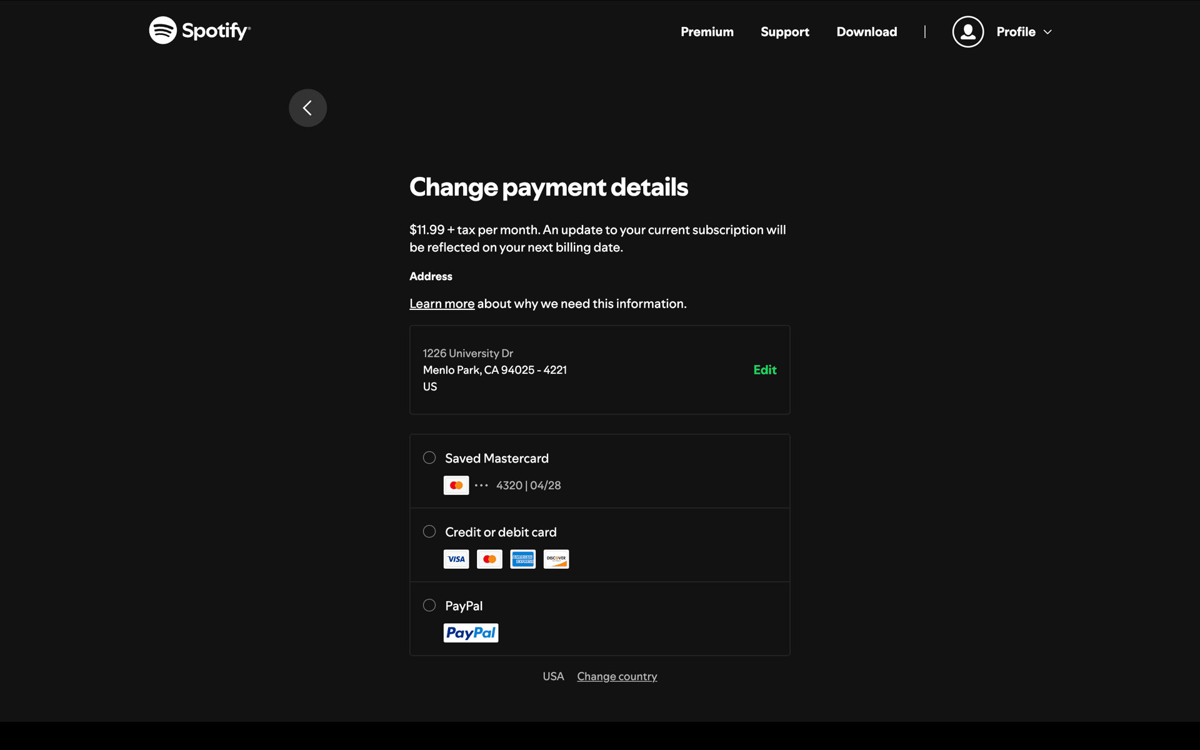Open the Profile menu label
This screenshot has width=1200, height=750.
[1016, 31]
